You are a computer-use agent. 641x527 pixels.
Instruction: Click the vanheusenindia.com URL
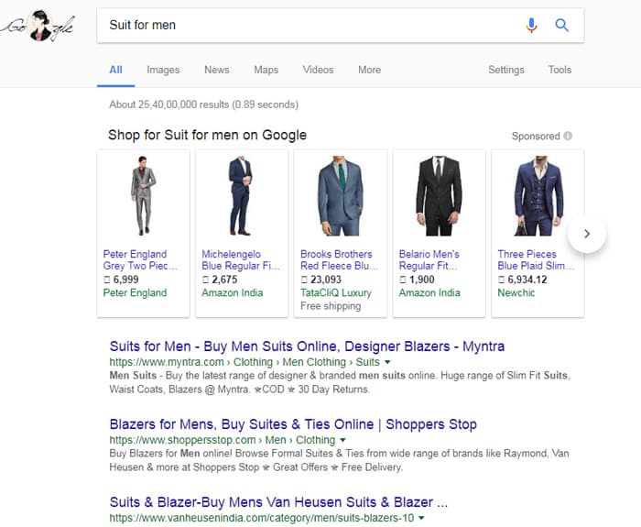coord(262,518)
